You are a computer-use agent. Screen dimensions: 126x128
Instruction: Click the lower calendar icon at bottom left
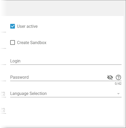click(3, 110)
